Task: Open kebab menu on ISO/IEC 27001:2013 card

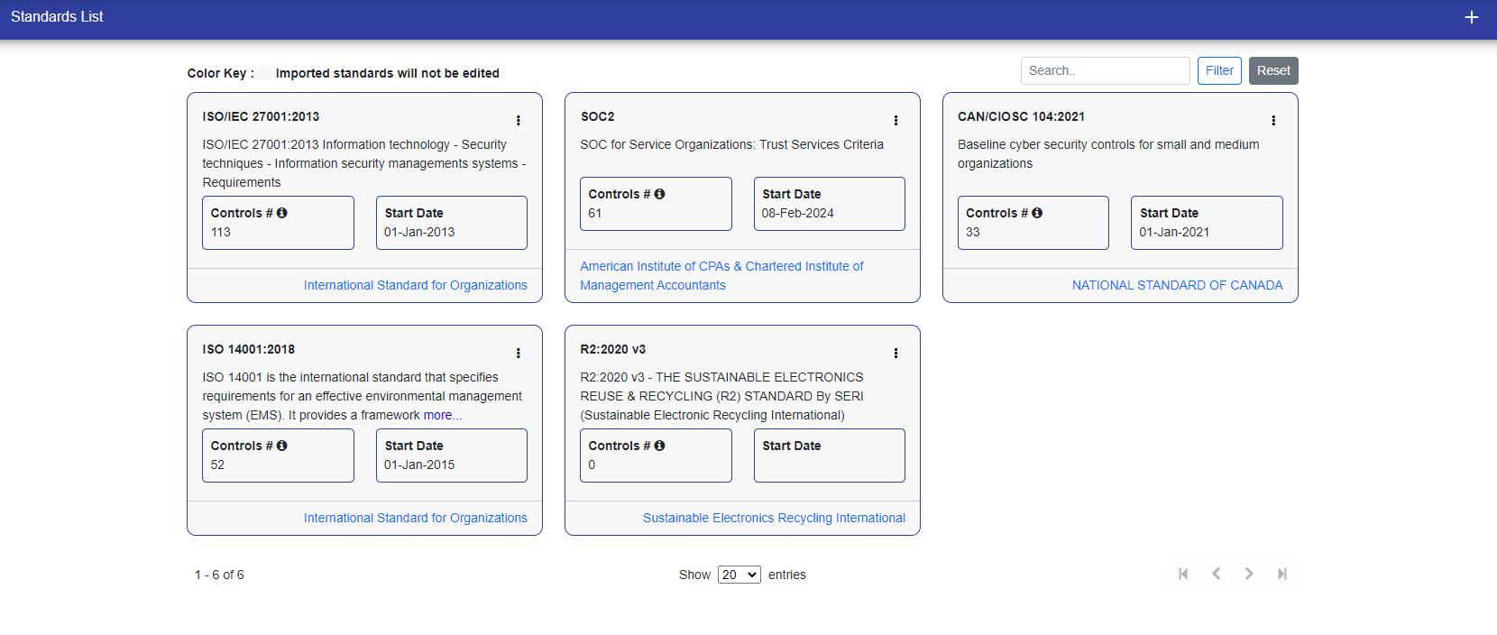Action: pyautogui.click(x=518, y=120)
